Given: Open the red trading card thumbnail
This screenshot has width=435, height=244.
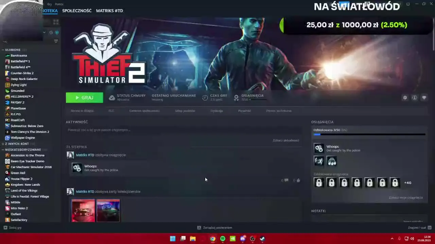Looking at the screenshot, I should pos(83,210).
